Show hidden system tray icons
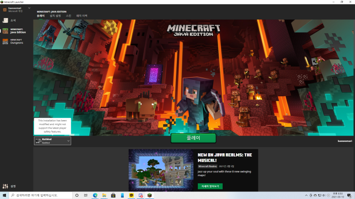The width and height of the screenshot is (355, 199). point(306,195)
